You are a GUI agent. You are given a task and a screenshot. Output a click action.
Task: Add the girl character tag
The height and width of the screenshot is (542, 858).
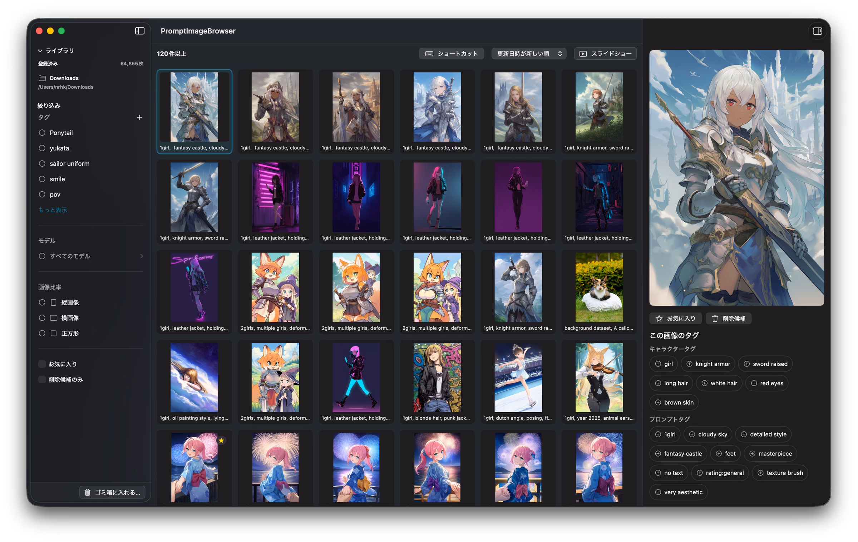tap(664, 364)
